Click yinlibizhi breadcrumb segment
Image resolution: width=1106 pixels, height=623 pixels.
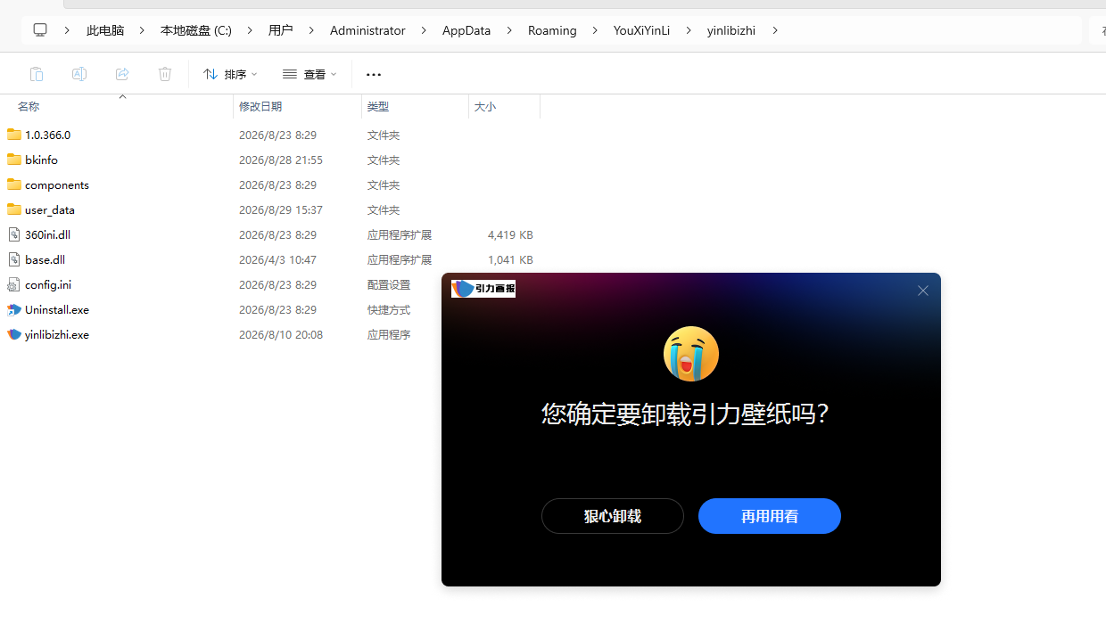(731, 30)
